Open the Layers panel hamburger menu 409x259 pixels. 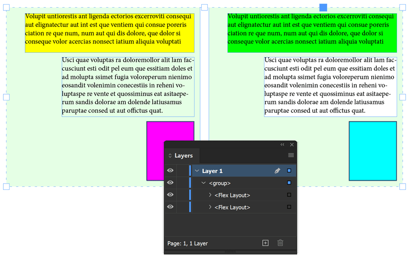point(291,155)
